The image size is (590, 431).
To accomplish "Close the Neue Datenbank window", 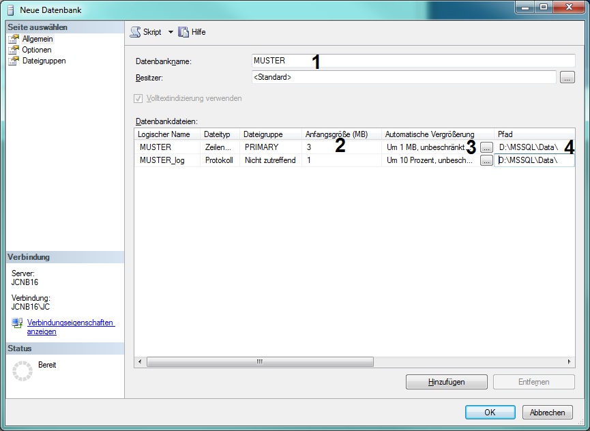I will 569,7.
